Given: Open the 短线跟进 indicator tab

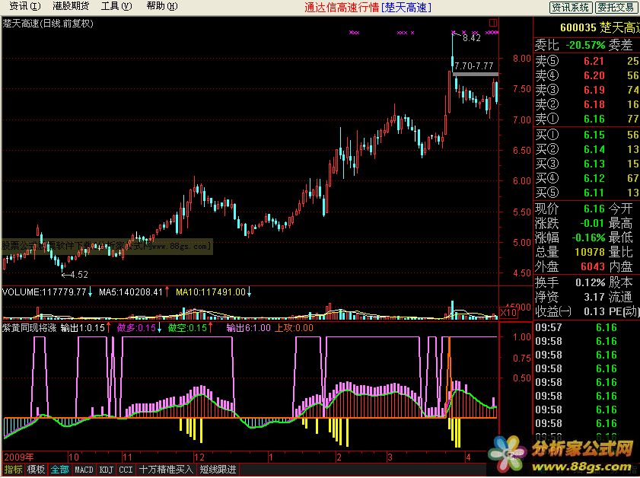Looking at the screenshot, I should coord(218,470).
